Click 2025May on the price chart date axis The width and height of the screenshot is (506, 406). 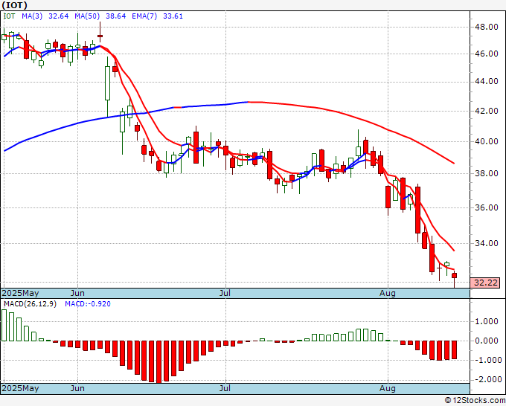[x=21, y=293]
